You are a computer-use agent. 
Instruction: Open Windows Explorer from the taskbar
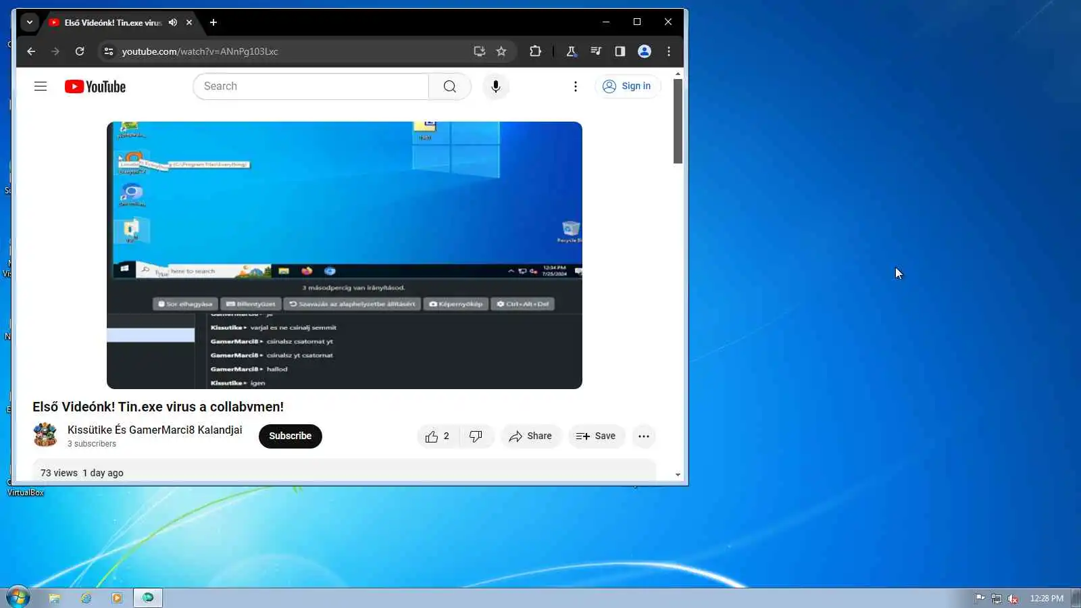pos(55,598)
